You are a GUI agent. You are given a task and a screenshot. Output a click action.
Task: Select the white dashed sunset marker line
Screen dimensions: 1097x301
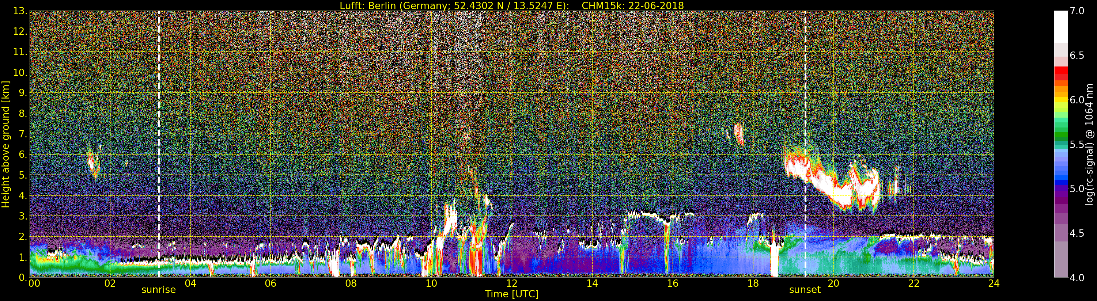click(x=805, y=144)
